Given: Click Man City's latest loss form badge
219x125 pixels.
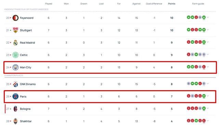Looking at the screenshot, I should click(x=204, y=67).
